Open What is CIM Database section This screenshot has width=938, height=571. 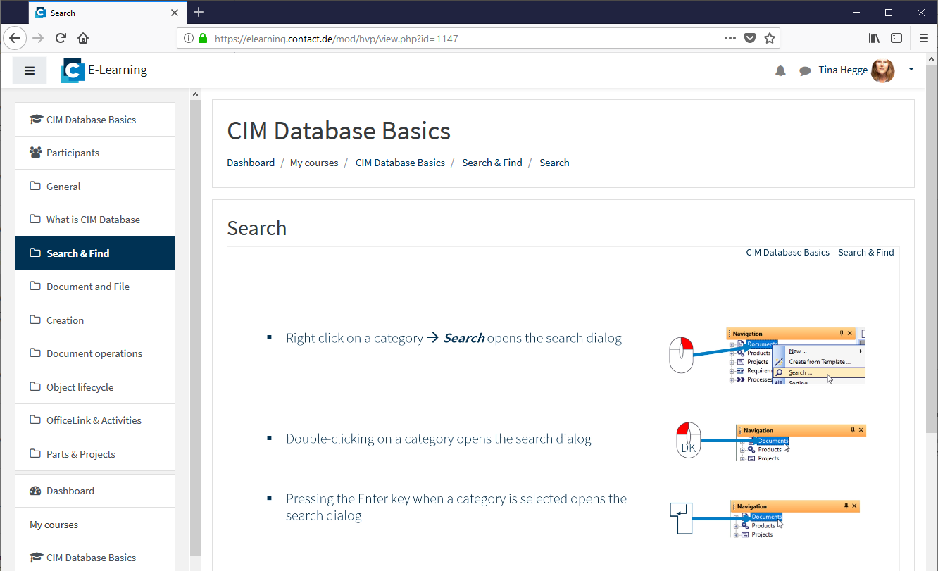click(x=95, y=220)
